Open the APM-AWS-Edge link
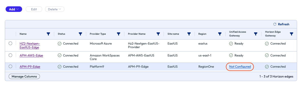Image resolution: width=306 pixels, height=94 pixels. [31, 55]
